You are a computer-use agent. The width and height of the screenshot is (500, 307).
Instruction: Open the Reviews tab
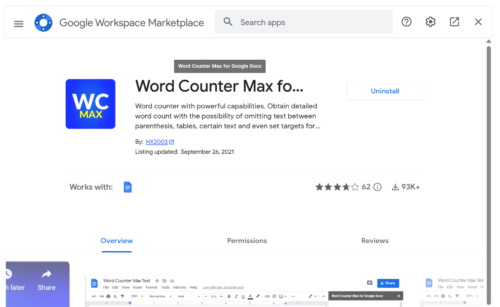coord(375,241)
